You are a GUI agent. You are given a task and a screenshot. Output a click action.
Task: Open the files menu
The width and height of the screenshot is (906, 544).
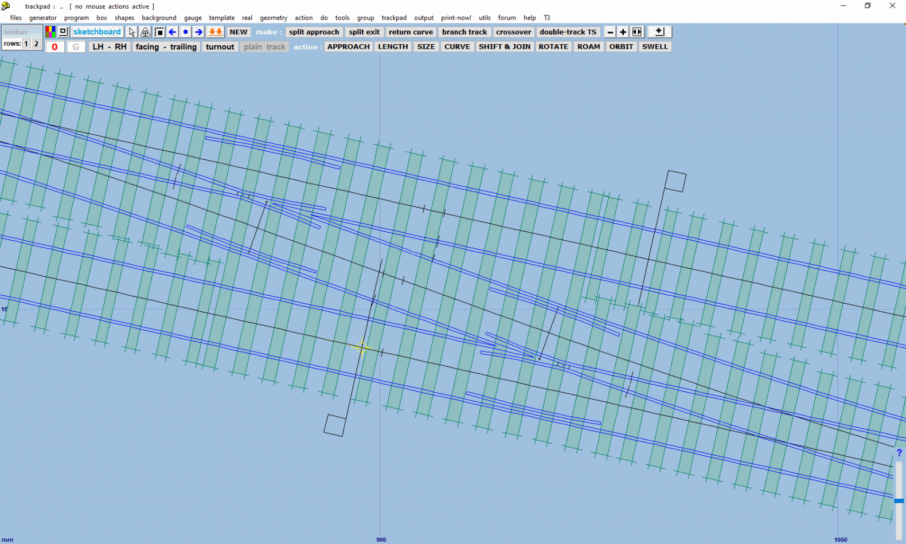(x=15, y=18)
